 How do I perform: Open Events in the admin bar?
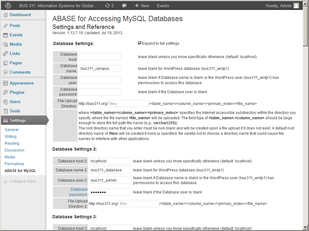[163, 6]
